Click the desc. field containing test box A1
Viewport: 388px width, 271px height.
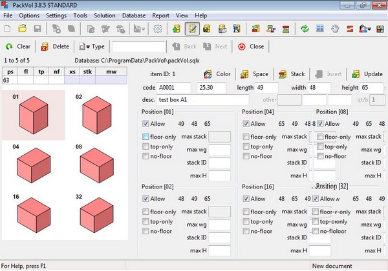click(203, 100)
